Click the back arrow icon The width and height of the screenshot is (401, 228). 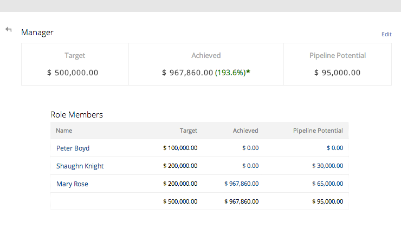click(9, 29)
